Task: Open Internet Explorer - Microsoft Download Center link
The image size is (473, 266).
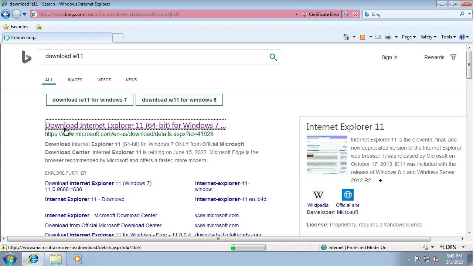Action: (101, 215)
